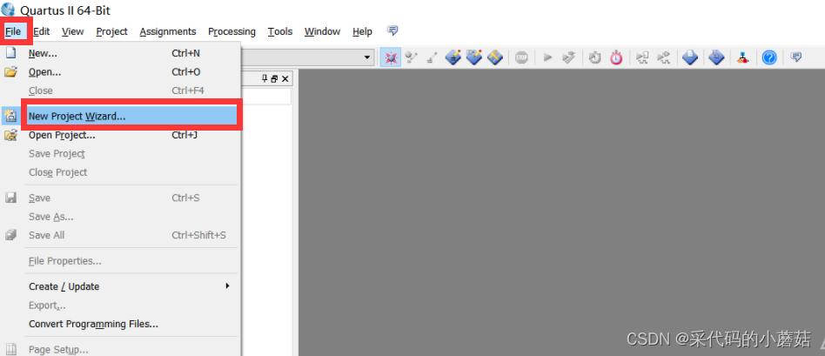Screen dimensions: 825x356
Task: Click the STOP processing icon
Action: (521, 57)
